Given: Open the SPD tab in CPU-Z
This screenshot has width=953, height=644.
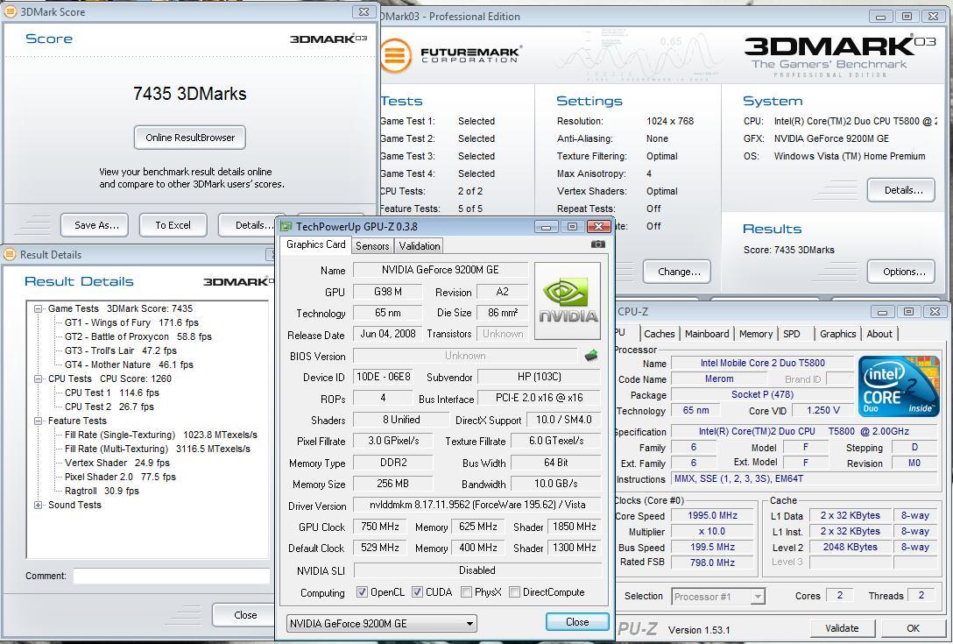Looking at the screenshot, I should click(x=792, y=334).
